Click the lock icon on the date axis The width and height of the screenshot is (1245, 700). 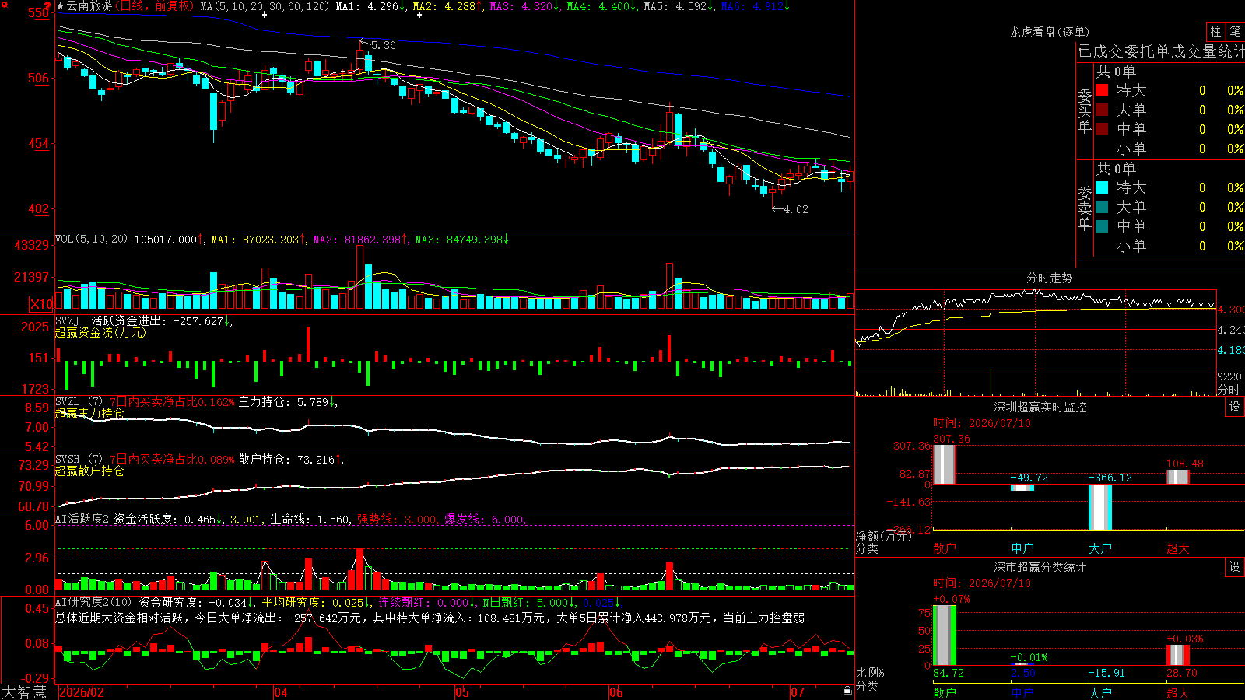pos(848,691)
